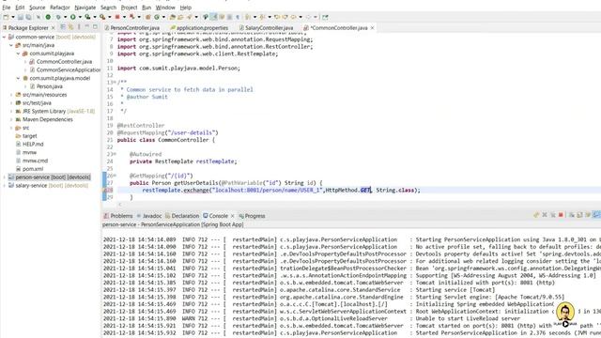Click Collapse All in Package Explorer
This screenshot has height=338, width=601.
pyautogui.click(x=63, y=27)
